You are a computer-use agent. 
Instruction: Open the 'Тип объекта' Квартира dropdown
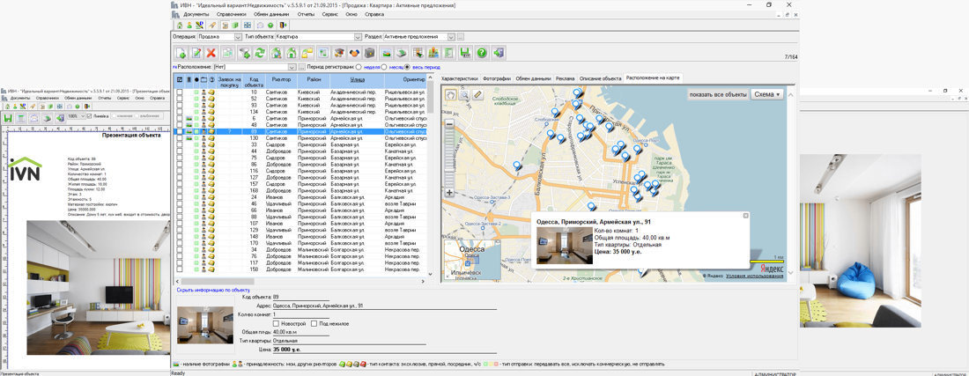point(357,37)
